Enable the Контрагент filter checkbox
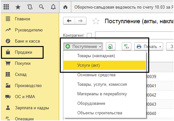 (x=89, y=36)
